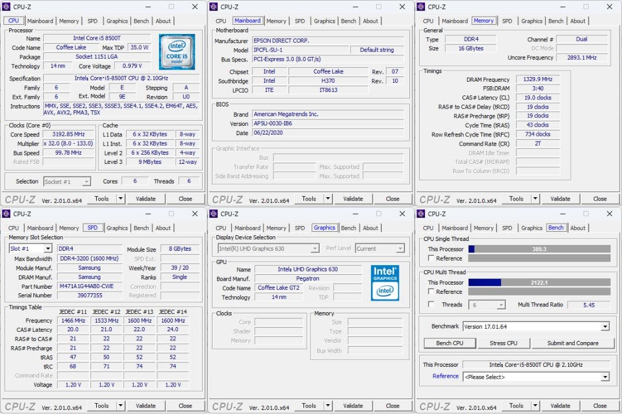Select Bench tab in the Graphics window
622x414 pixels.
pos(348,228)
